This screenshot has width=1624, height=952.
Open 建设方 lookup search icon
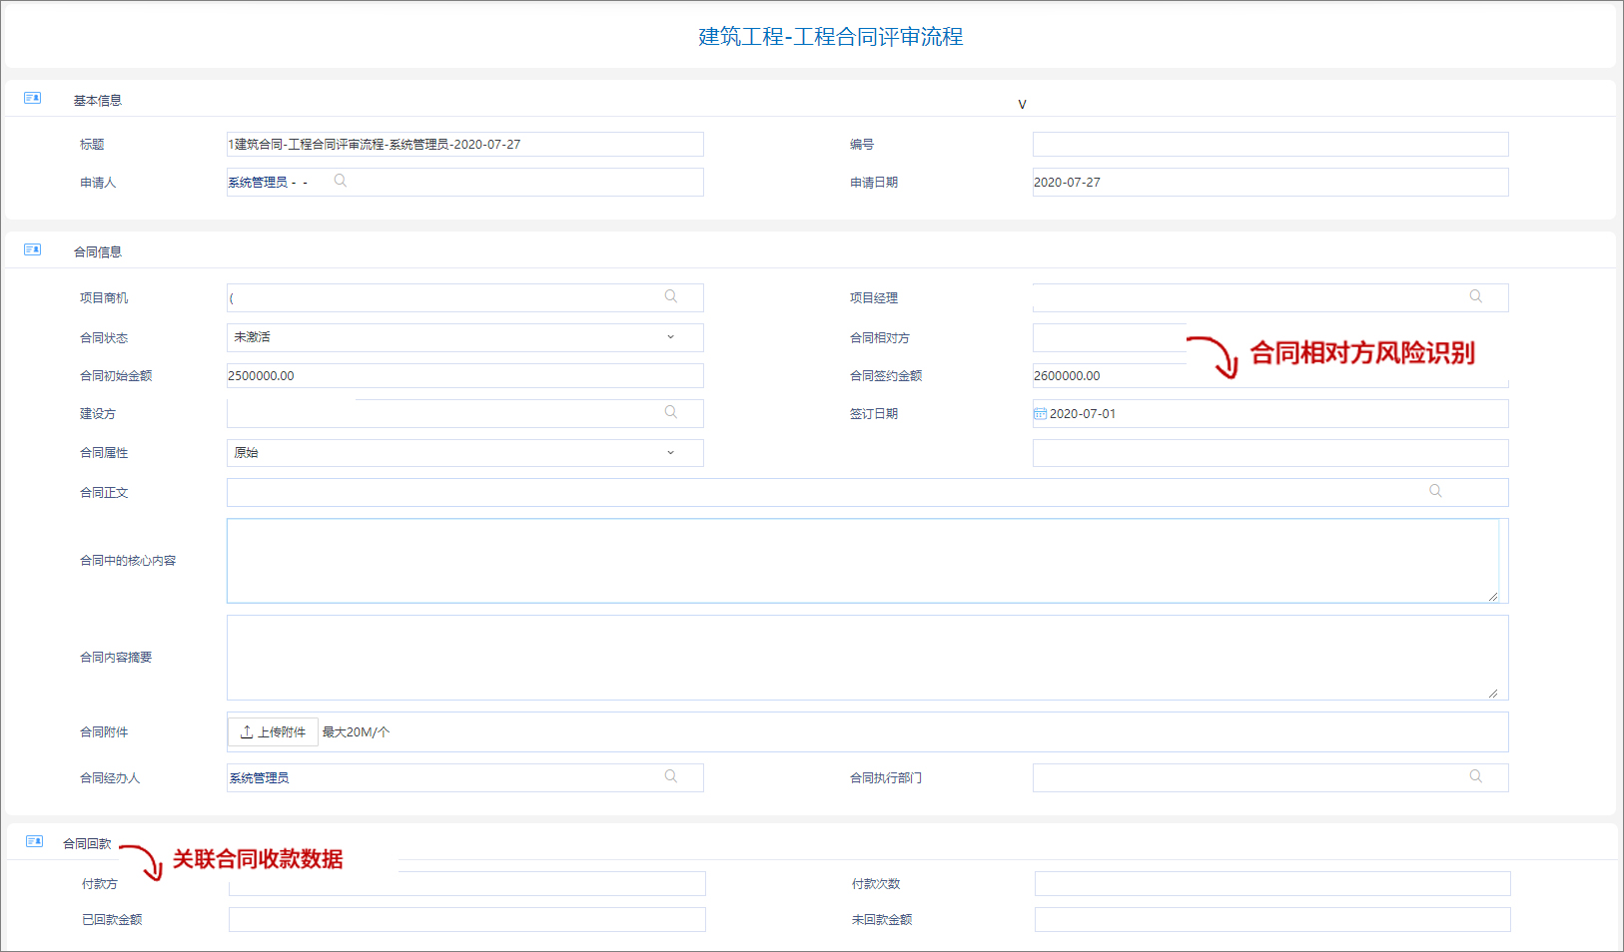(671, 412)
